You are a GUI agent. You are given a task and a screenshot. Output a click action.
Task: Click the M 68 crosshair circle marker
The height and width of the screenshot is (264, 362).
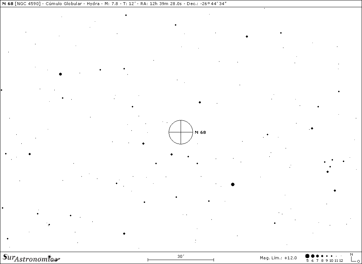[181, 132]
